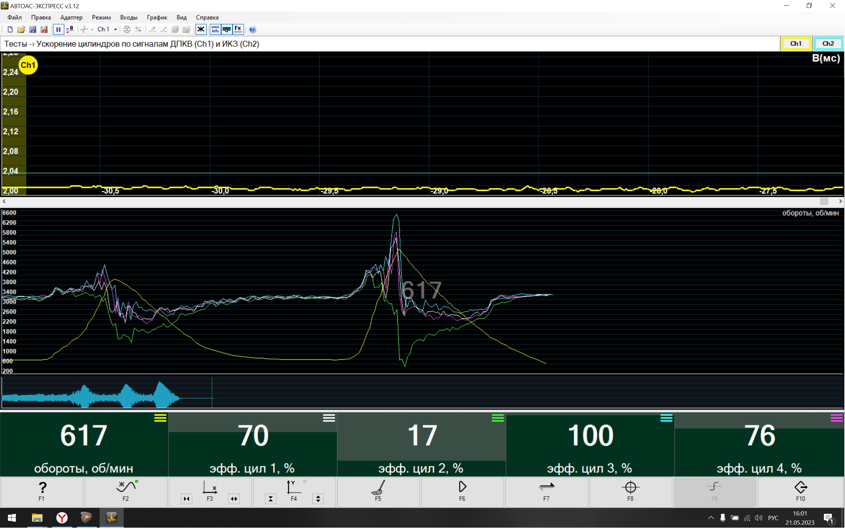Toggle the Ch1 channel button

coord(796,44)
